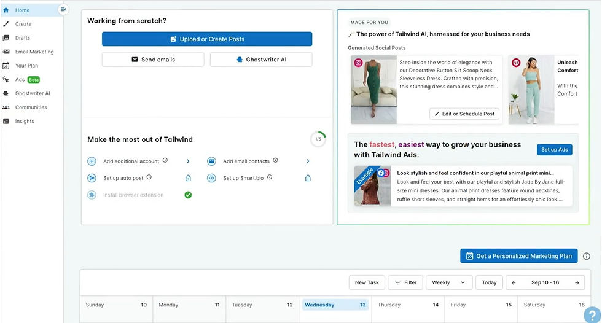The image size is (602, 323).
Task: Click the Add email contacts envelope icon
Action: click(x=211, y=161)
